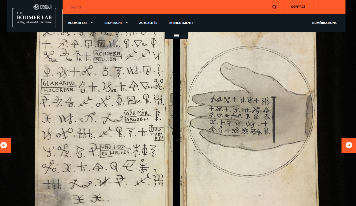Select the Bodmer Lab menu label
The height and width of the screenshot is (206, 356).
tap(78, 23)
